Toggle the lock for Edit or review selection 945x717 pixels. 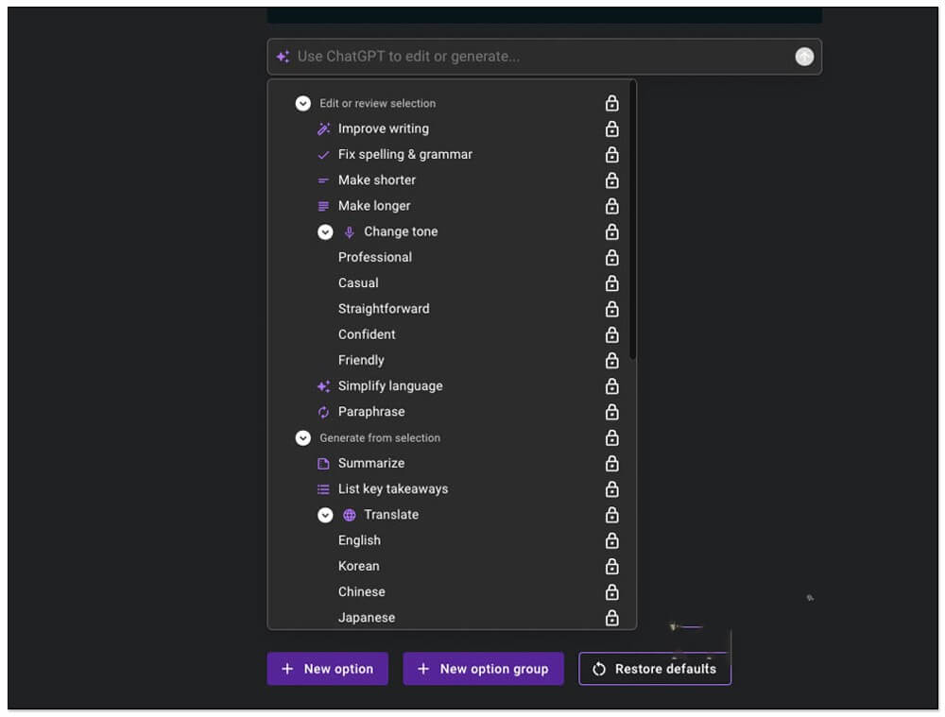(x=611, y=103)
